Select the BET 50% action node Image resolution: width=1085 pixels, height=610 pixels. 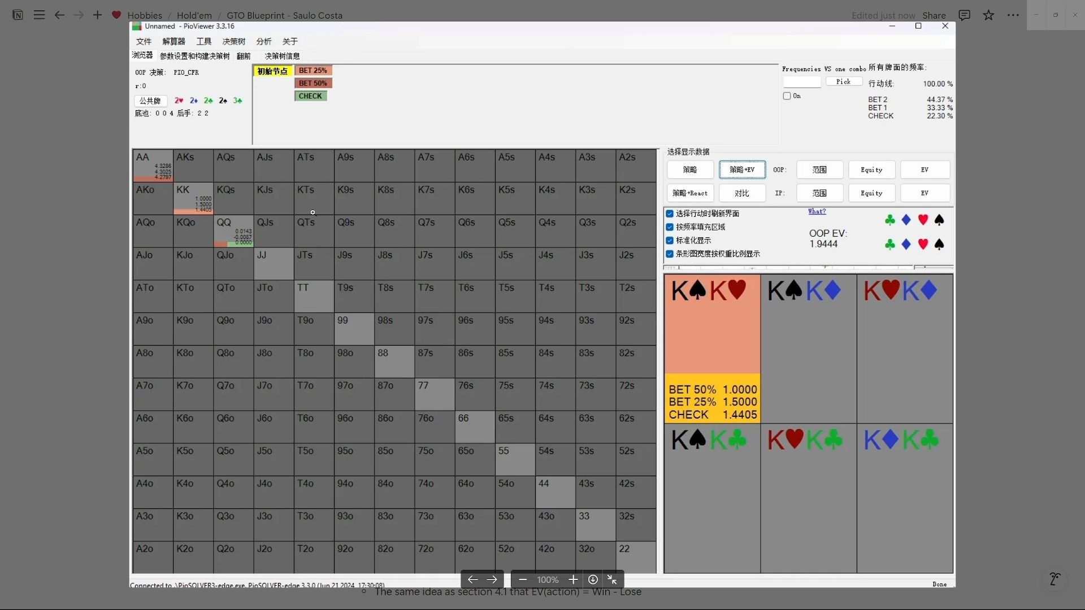click(313, 83)
